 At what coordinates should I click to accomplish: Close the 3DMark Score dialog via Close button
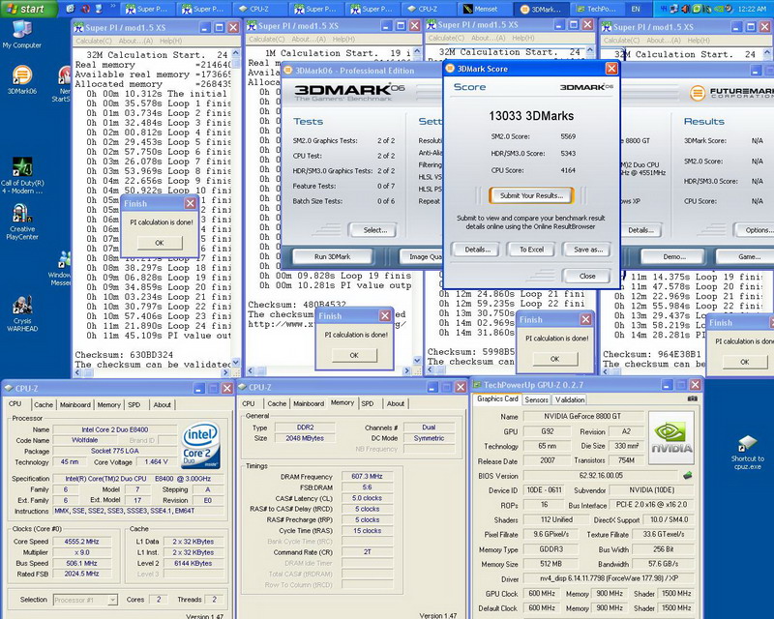pyautogui.click(x=587, y=276)
